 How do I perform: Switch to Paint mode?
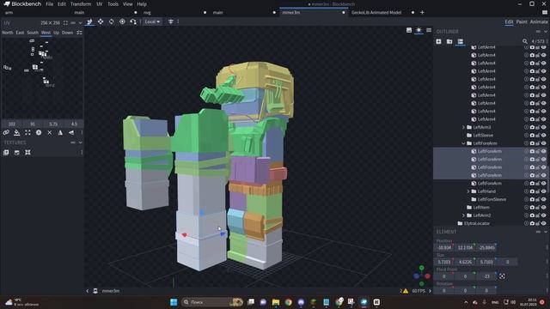[x=522, y=21]
